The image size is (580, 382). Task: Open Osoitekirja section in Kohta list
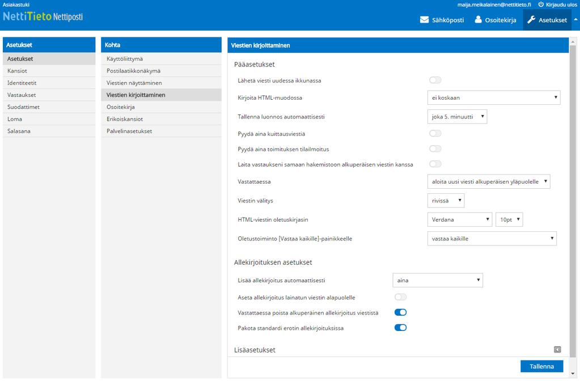point(161,107)
